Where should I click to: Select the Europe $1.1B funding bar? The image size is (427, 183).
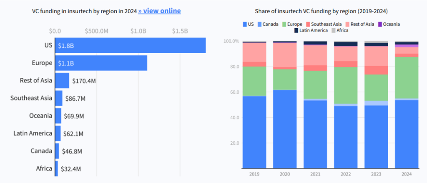(101, 63)
